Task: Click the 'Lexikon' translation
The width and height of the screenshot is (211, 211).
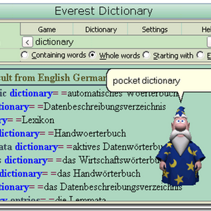Action: (x=38, y=120)
